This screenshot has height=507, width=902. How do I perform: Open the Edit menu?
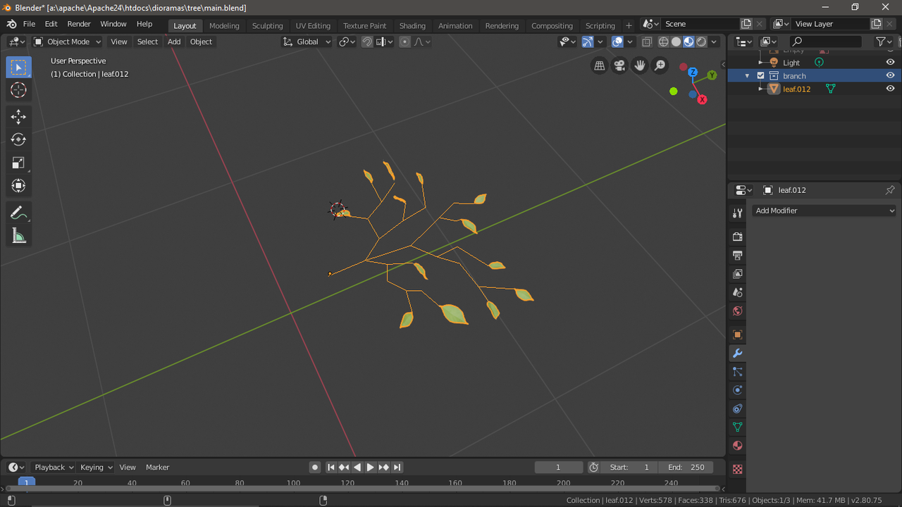(51, 23)
